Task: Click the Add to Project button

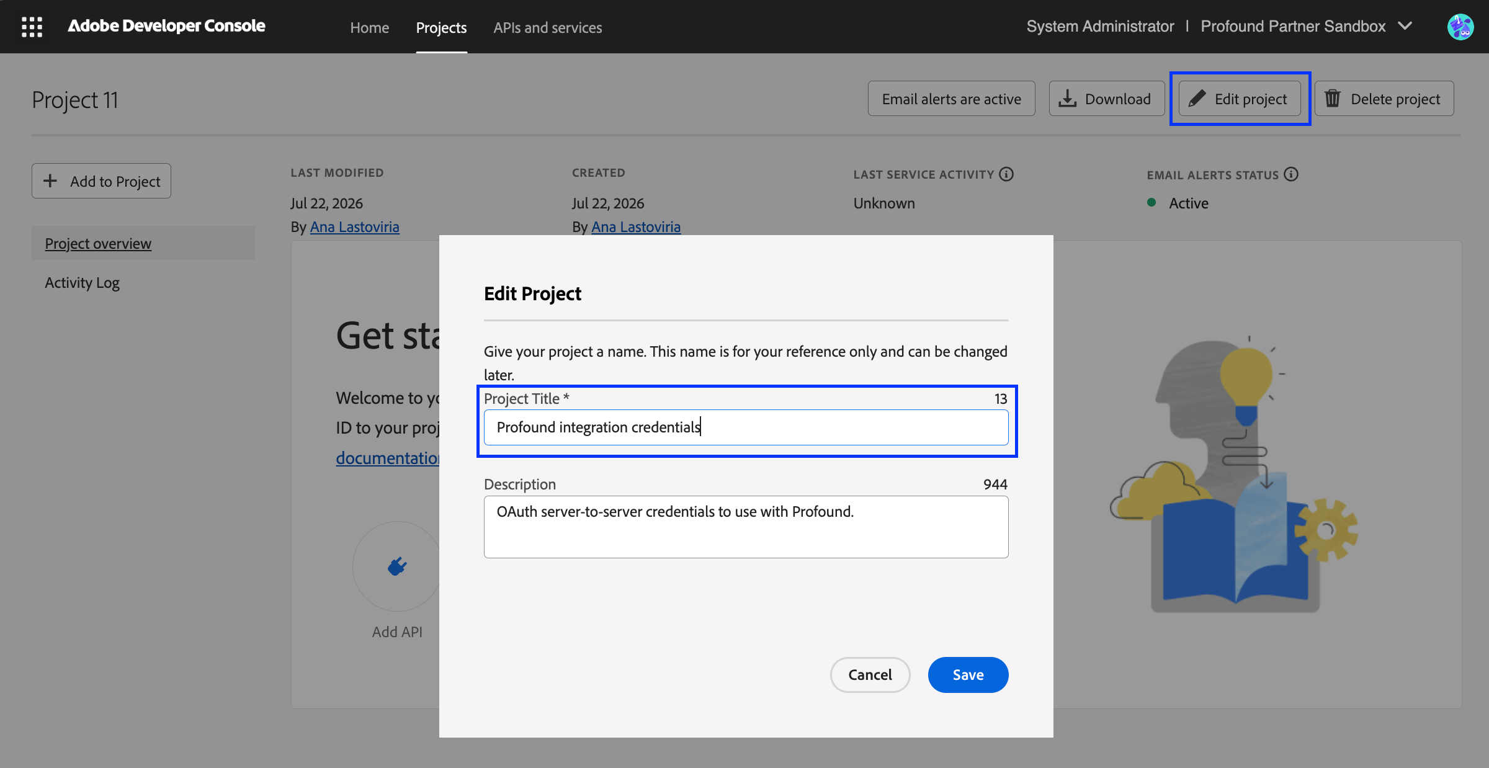Action: tap(101, 181)
